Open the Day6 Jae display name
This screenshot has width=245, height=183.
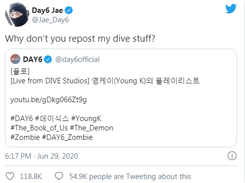(47, 10)
